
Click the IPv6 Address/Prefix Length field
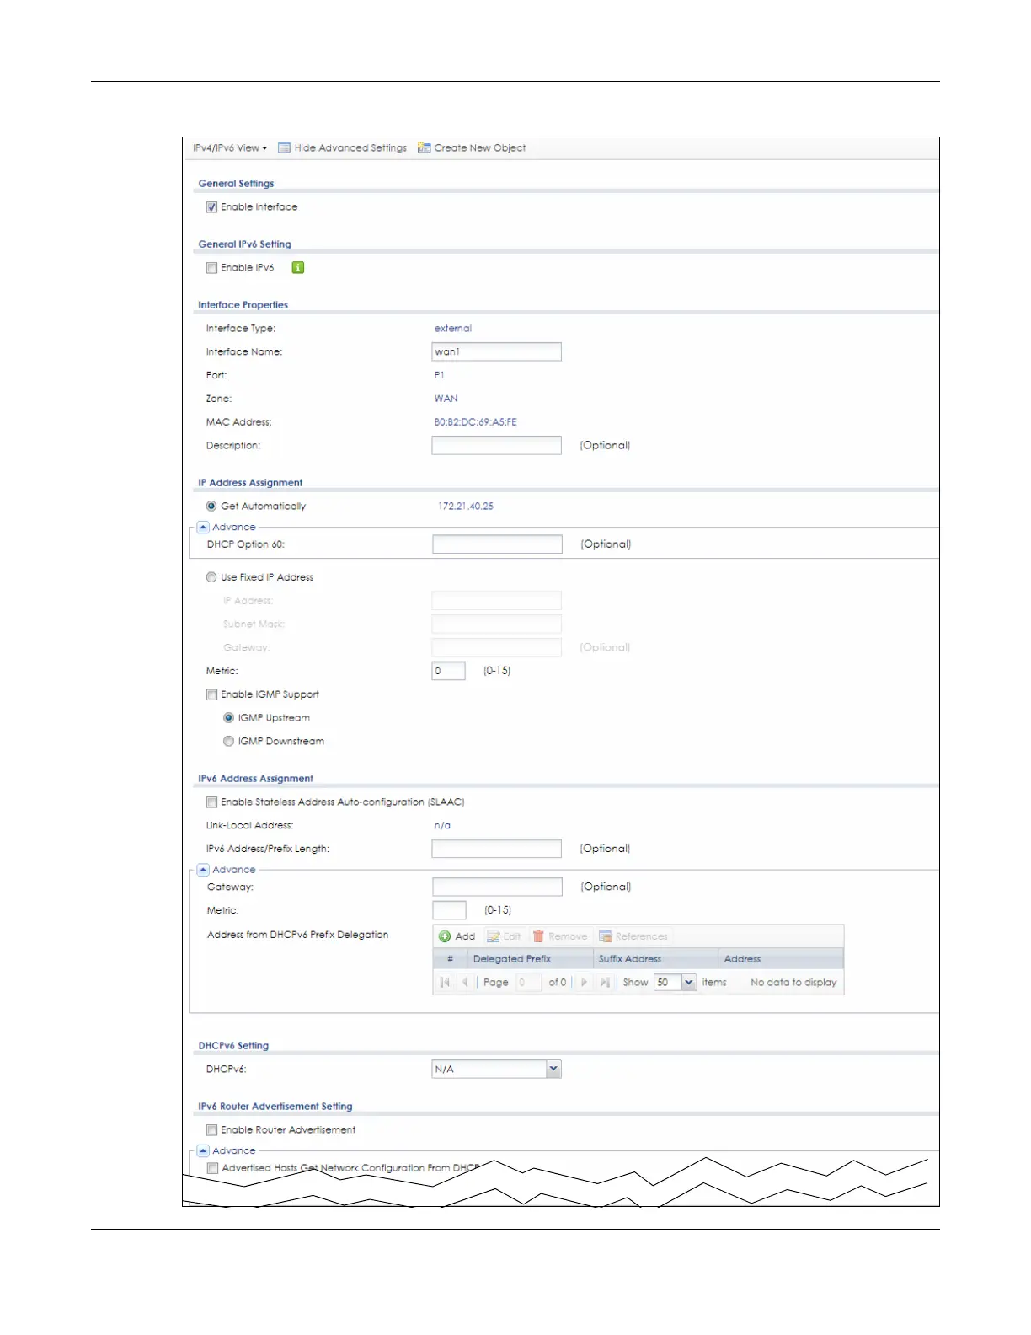[x=497, y=849]
